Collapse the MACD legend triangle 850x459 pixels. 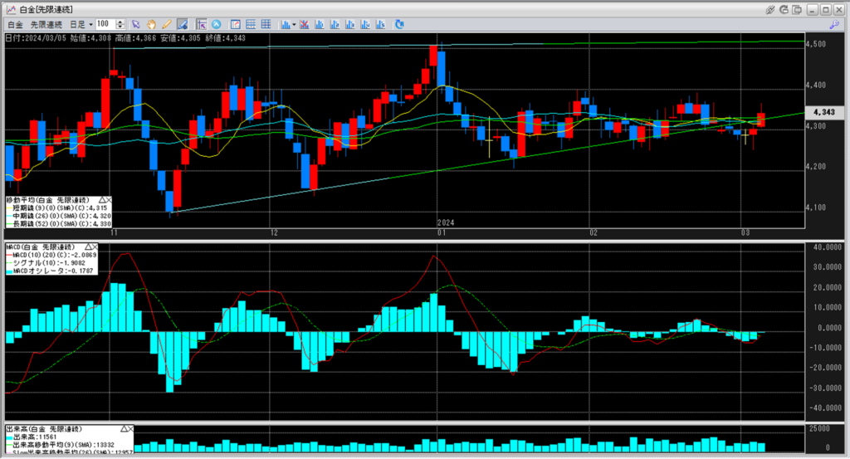[88, 247]
